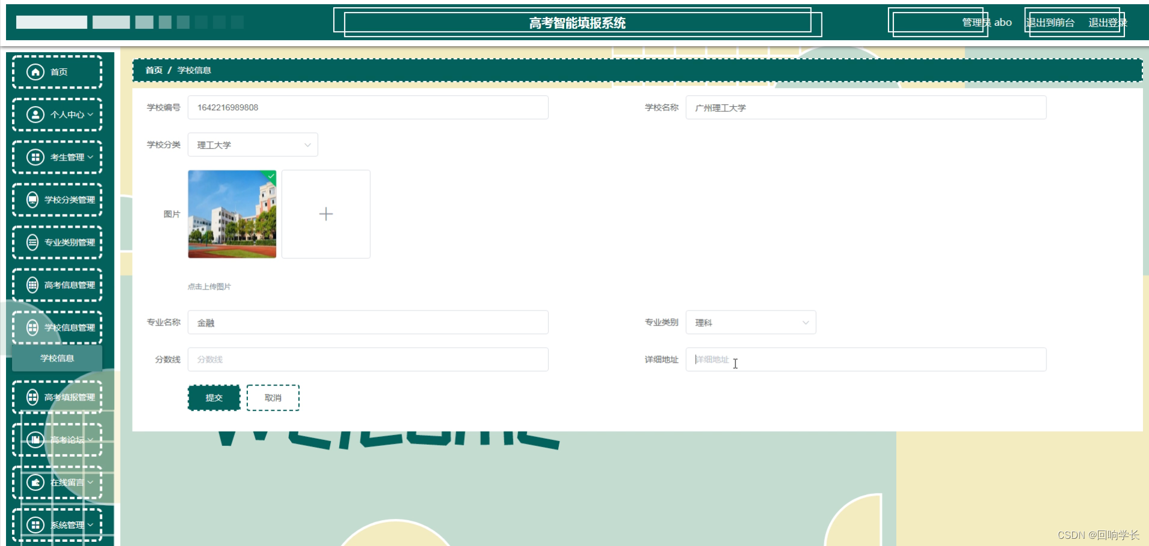Open 学校信息管理 sidebar icon
1149x546 pixels.
tap(32, 327)
